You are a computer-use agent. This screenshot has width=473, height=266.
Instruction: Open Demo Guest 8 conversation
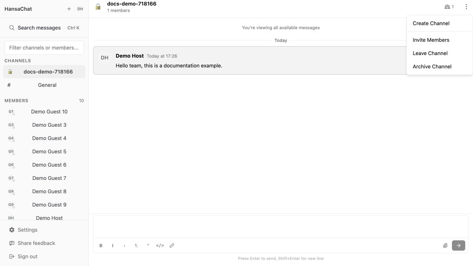pos(44,191)
